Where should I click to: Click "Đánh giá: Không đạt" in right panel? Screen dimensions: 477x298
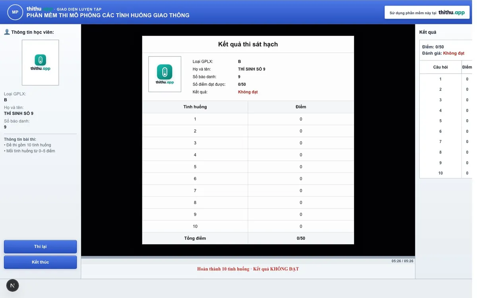pos(443,53)
